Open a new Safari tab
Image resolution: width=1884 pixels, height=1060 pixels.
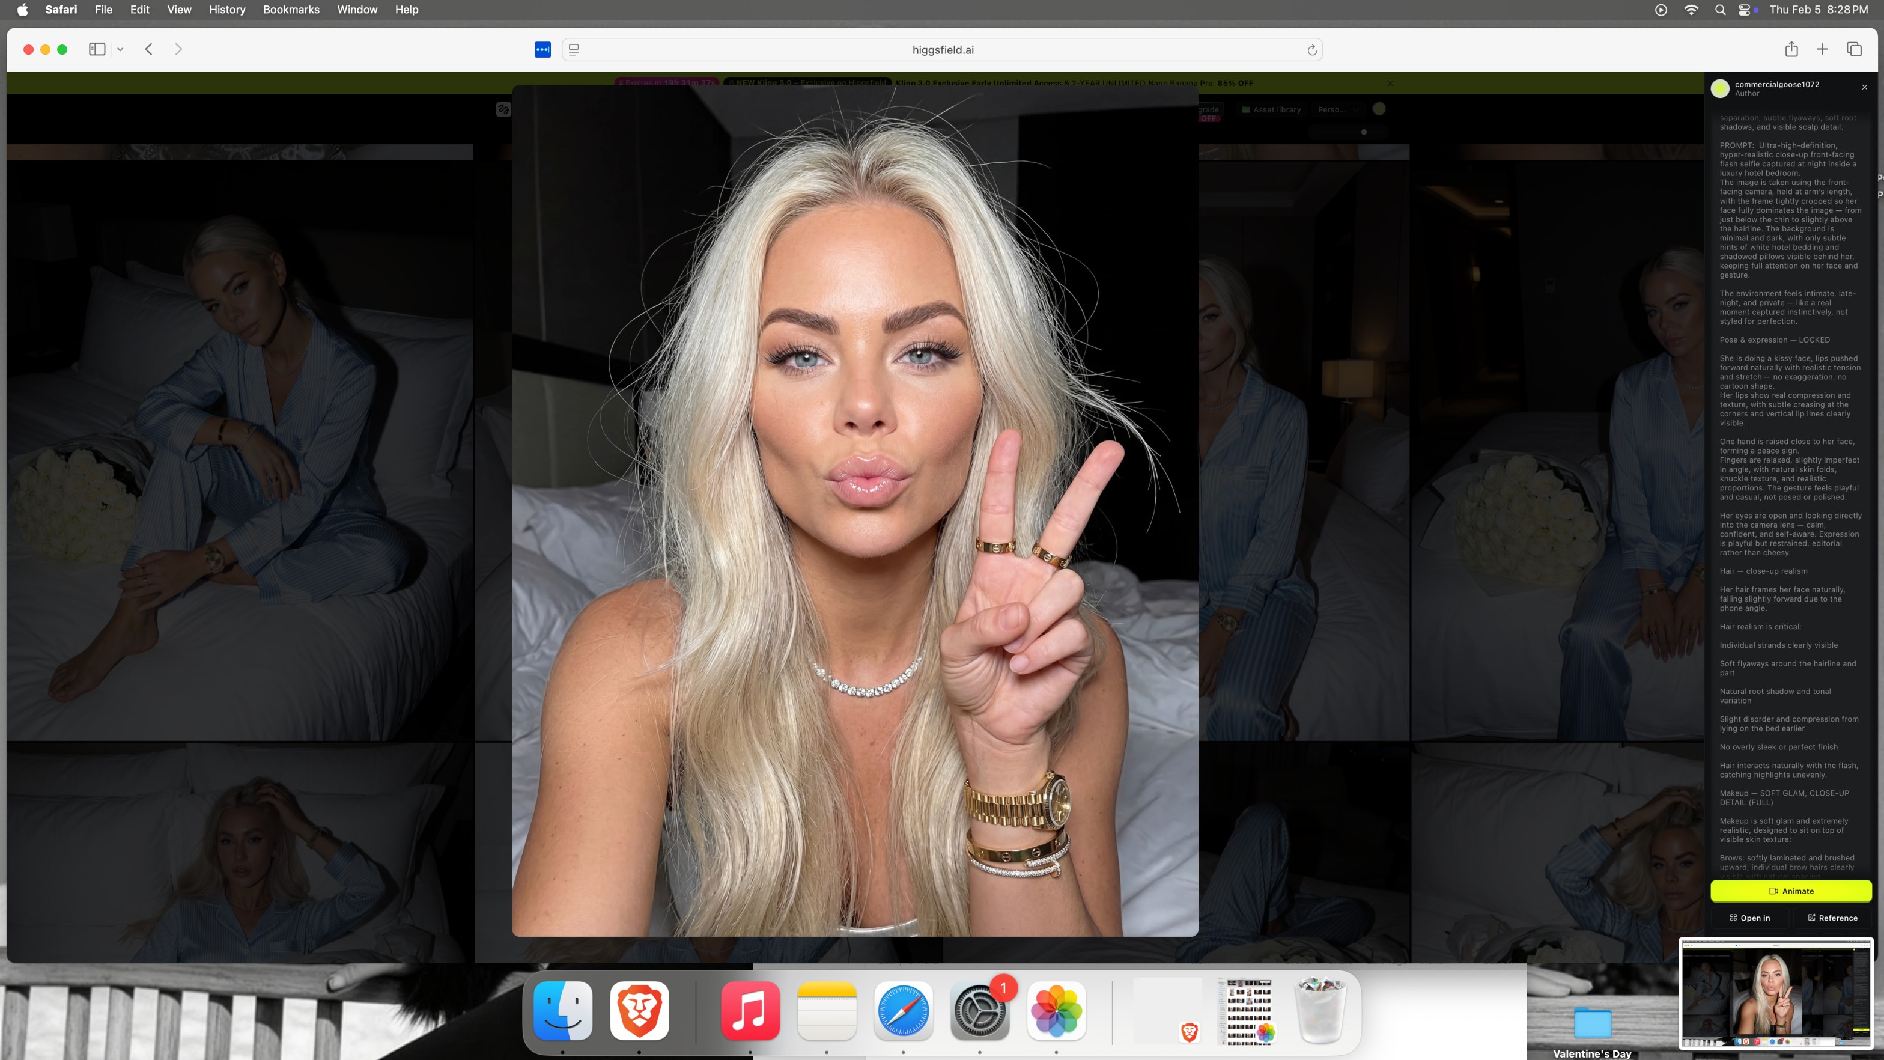(1822, 49)
